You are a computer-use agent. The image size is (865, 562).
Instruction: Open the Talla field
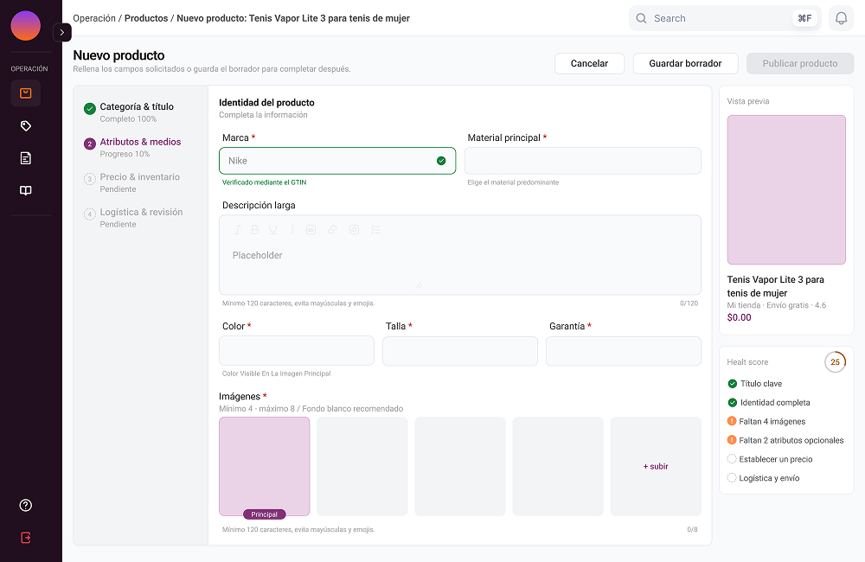point(460,351)
